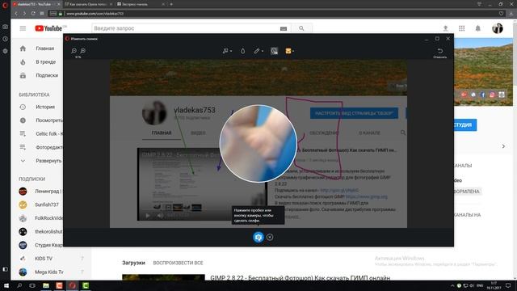Screen dimensions: 517x291
Task: Open Task View on the taskbar
Action: tap(32, 285)
